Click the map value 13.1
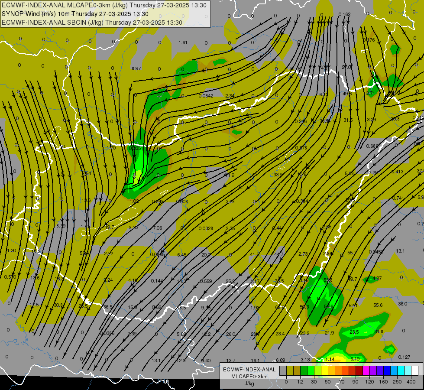 400,251
